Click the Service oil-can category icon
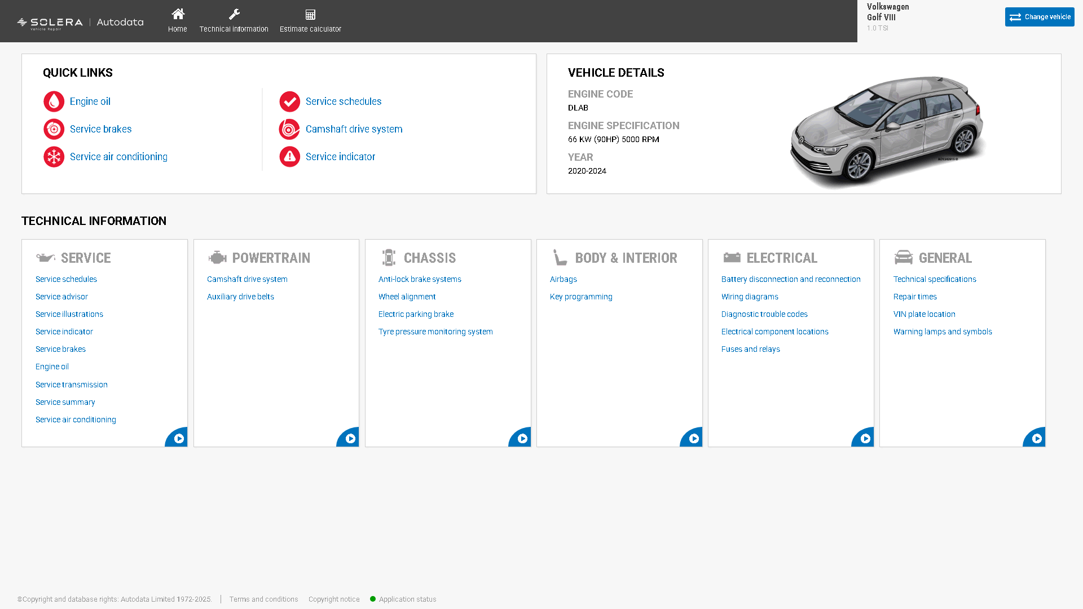 click(x=46, y=258)
